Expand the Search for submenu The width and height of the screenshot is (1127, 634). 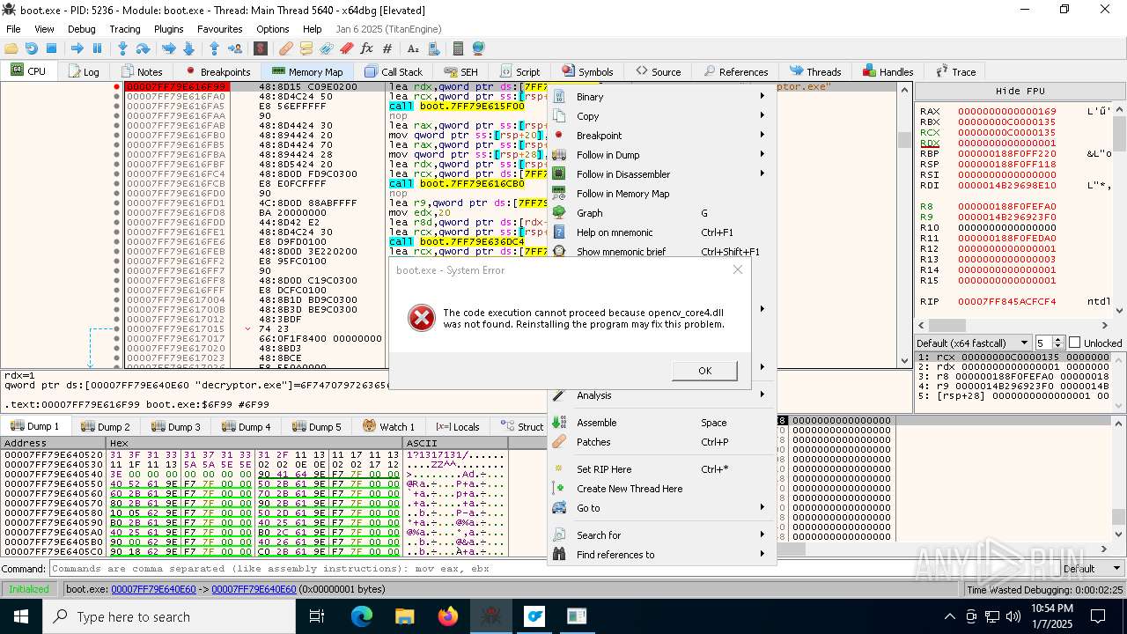coord(661,535)
